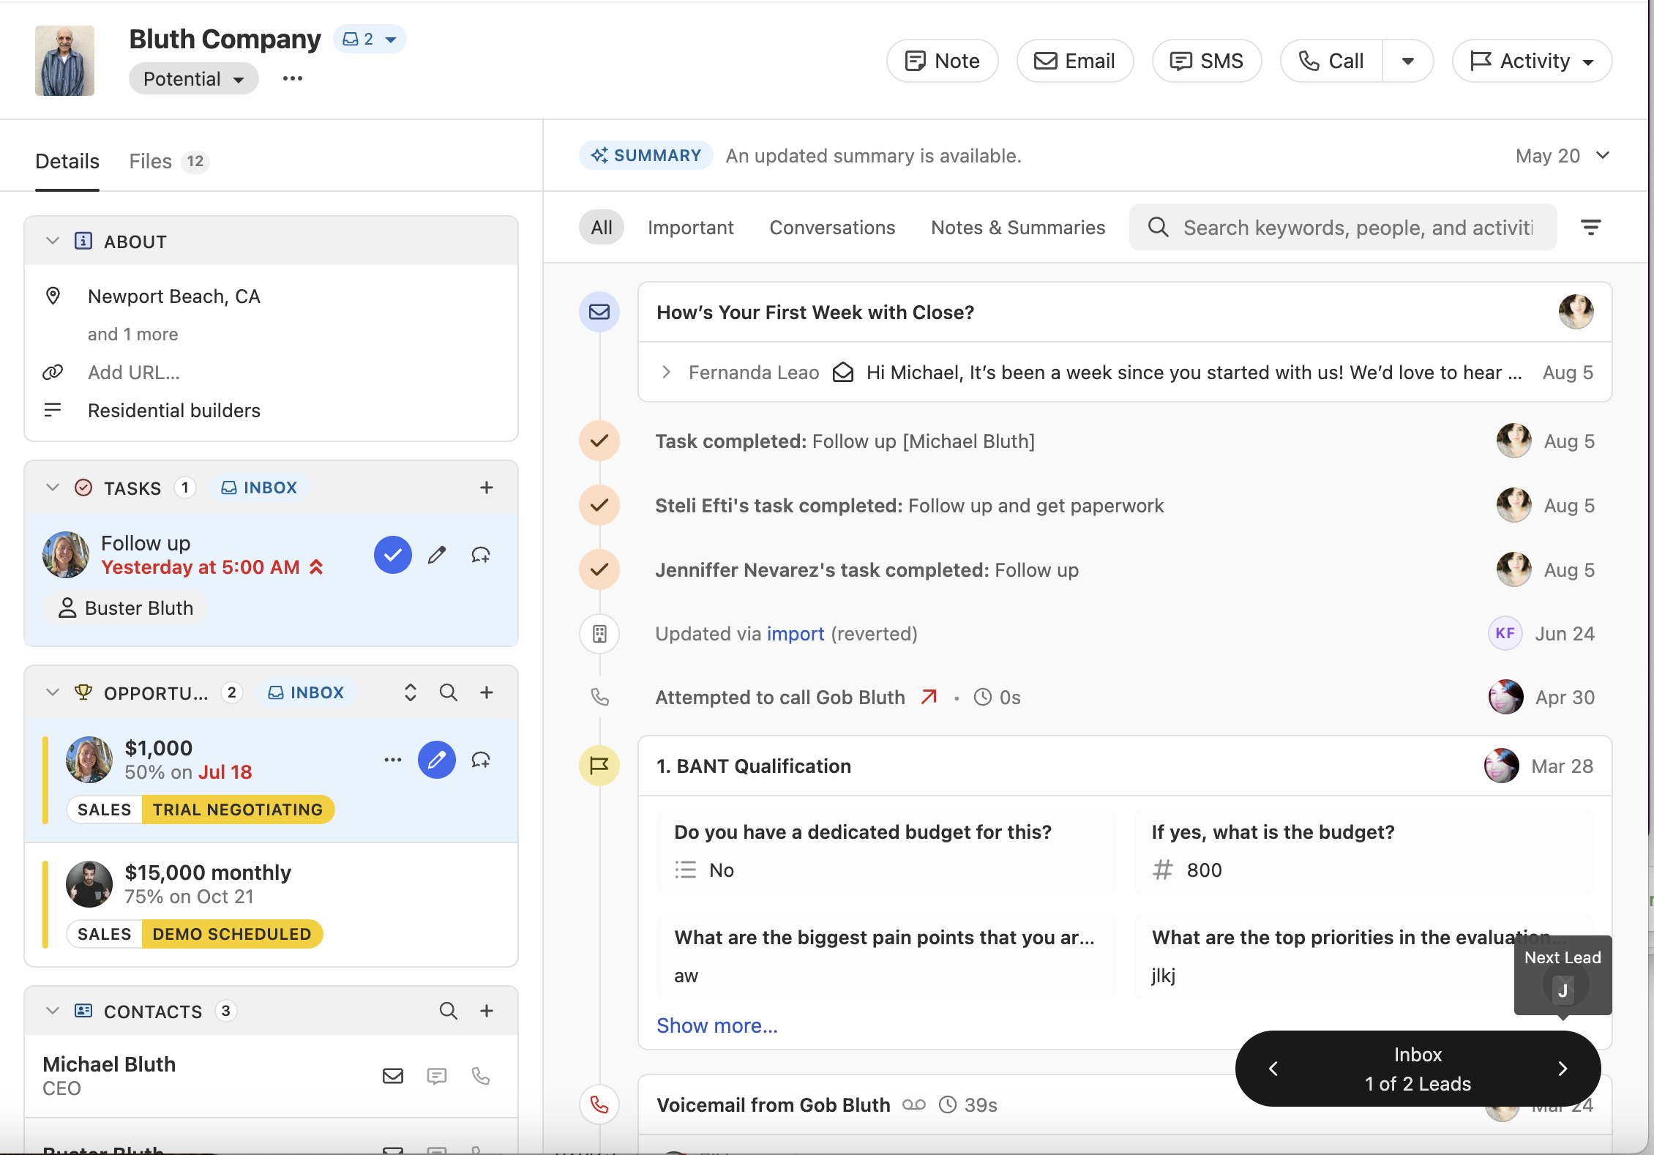The height and width of the screenshot is (1155, 1654).
Task: Send a new SMS
Action: coord(1207,61)
